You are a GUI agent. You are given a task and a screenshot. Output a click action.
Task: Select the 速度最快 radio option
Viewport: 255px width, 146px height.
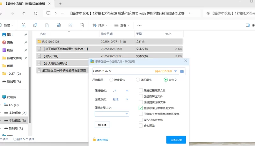[111, 80]
